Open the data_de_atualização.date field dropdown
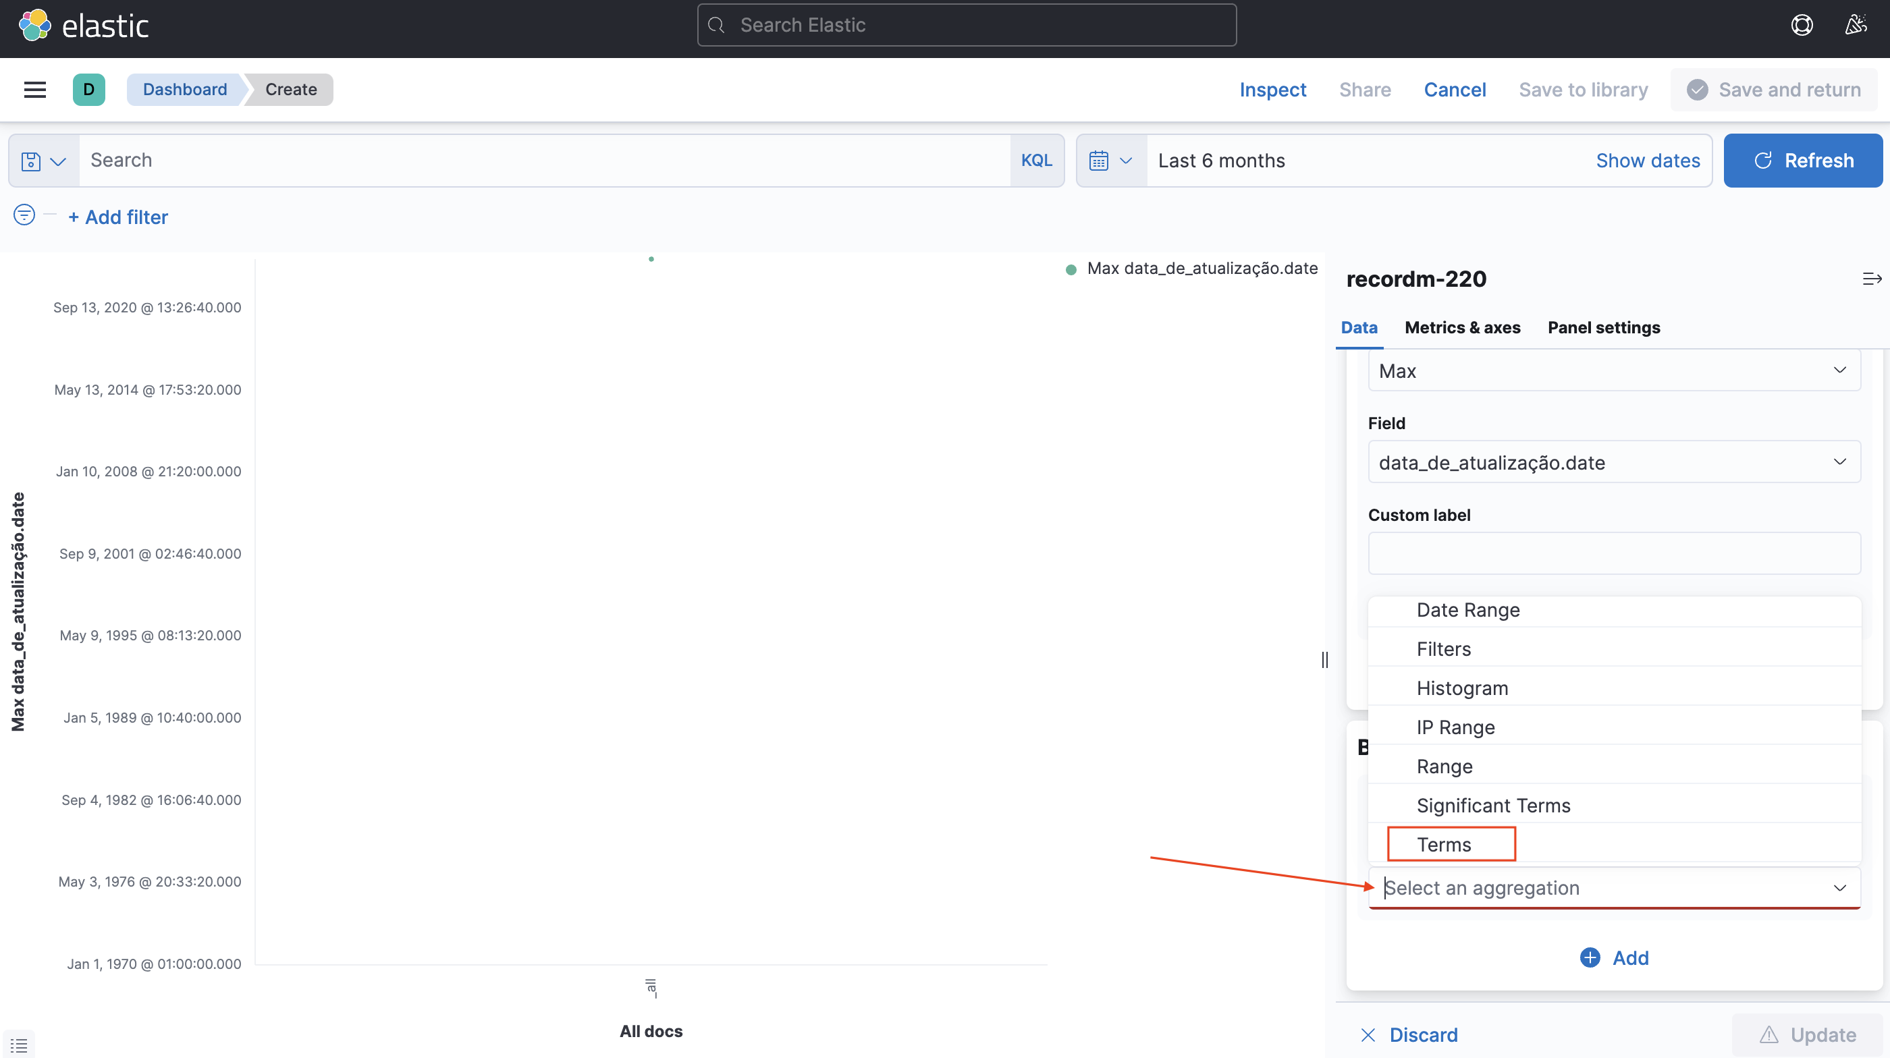Image resolution: width=1890 pixels, height=1058 pixels. pos(1613,462)
